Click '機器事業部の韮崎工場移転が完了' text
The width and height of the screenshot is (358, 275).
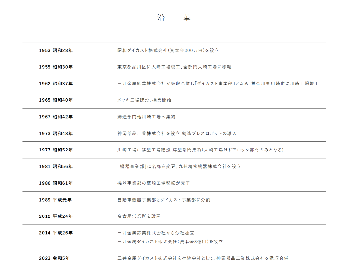[154, 183]
